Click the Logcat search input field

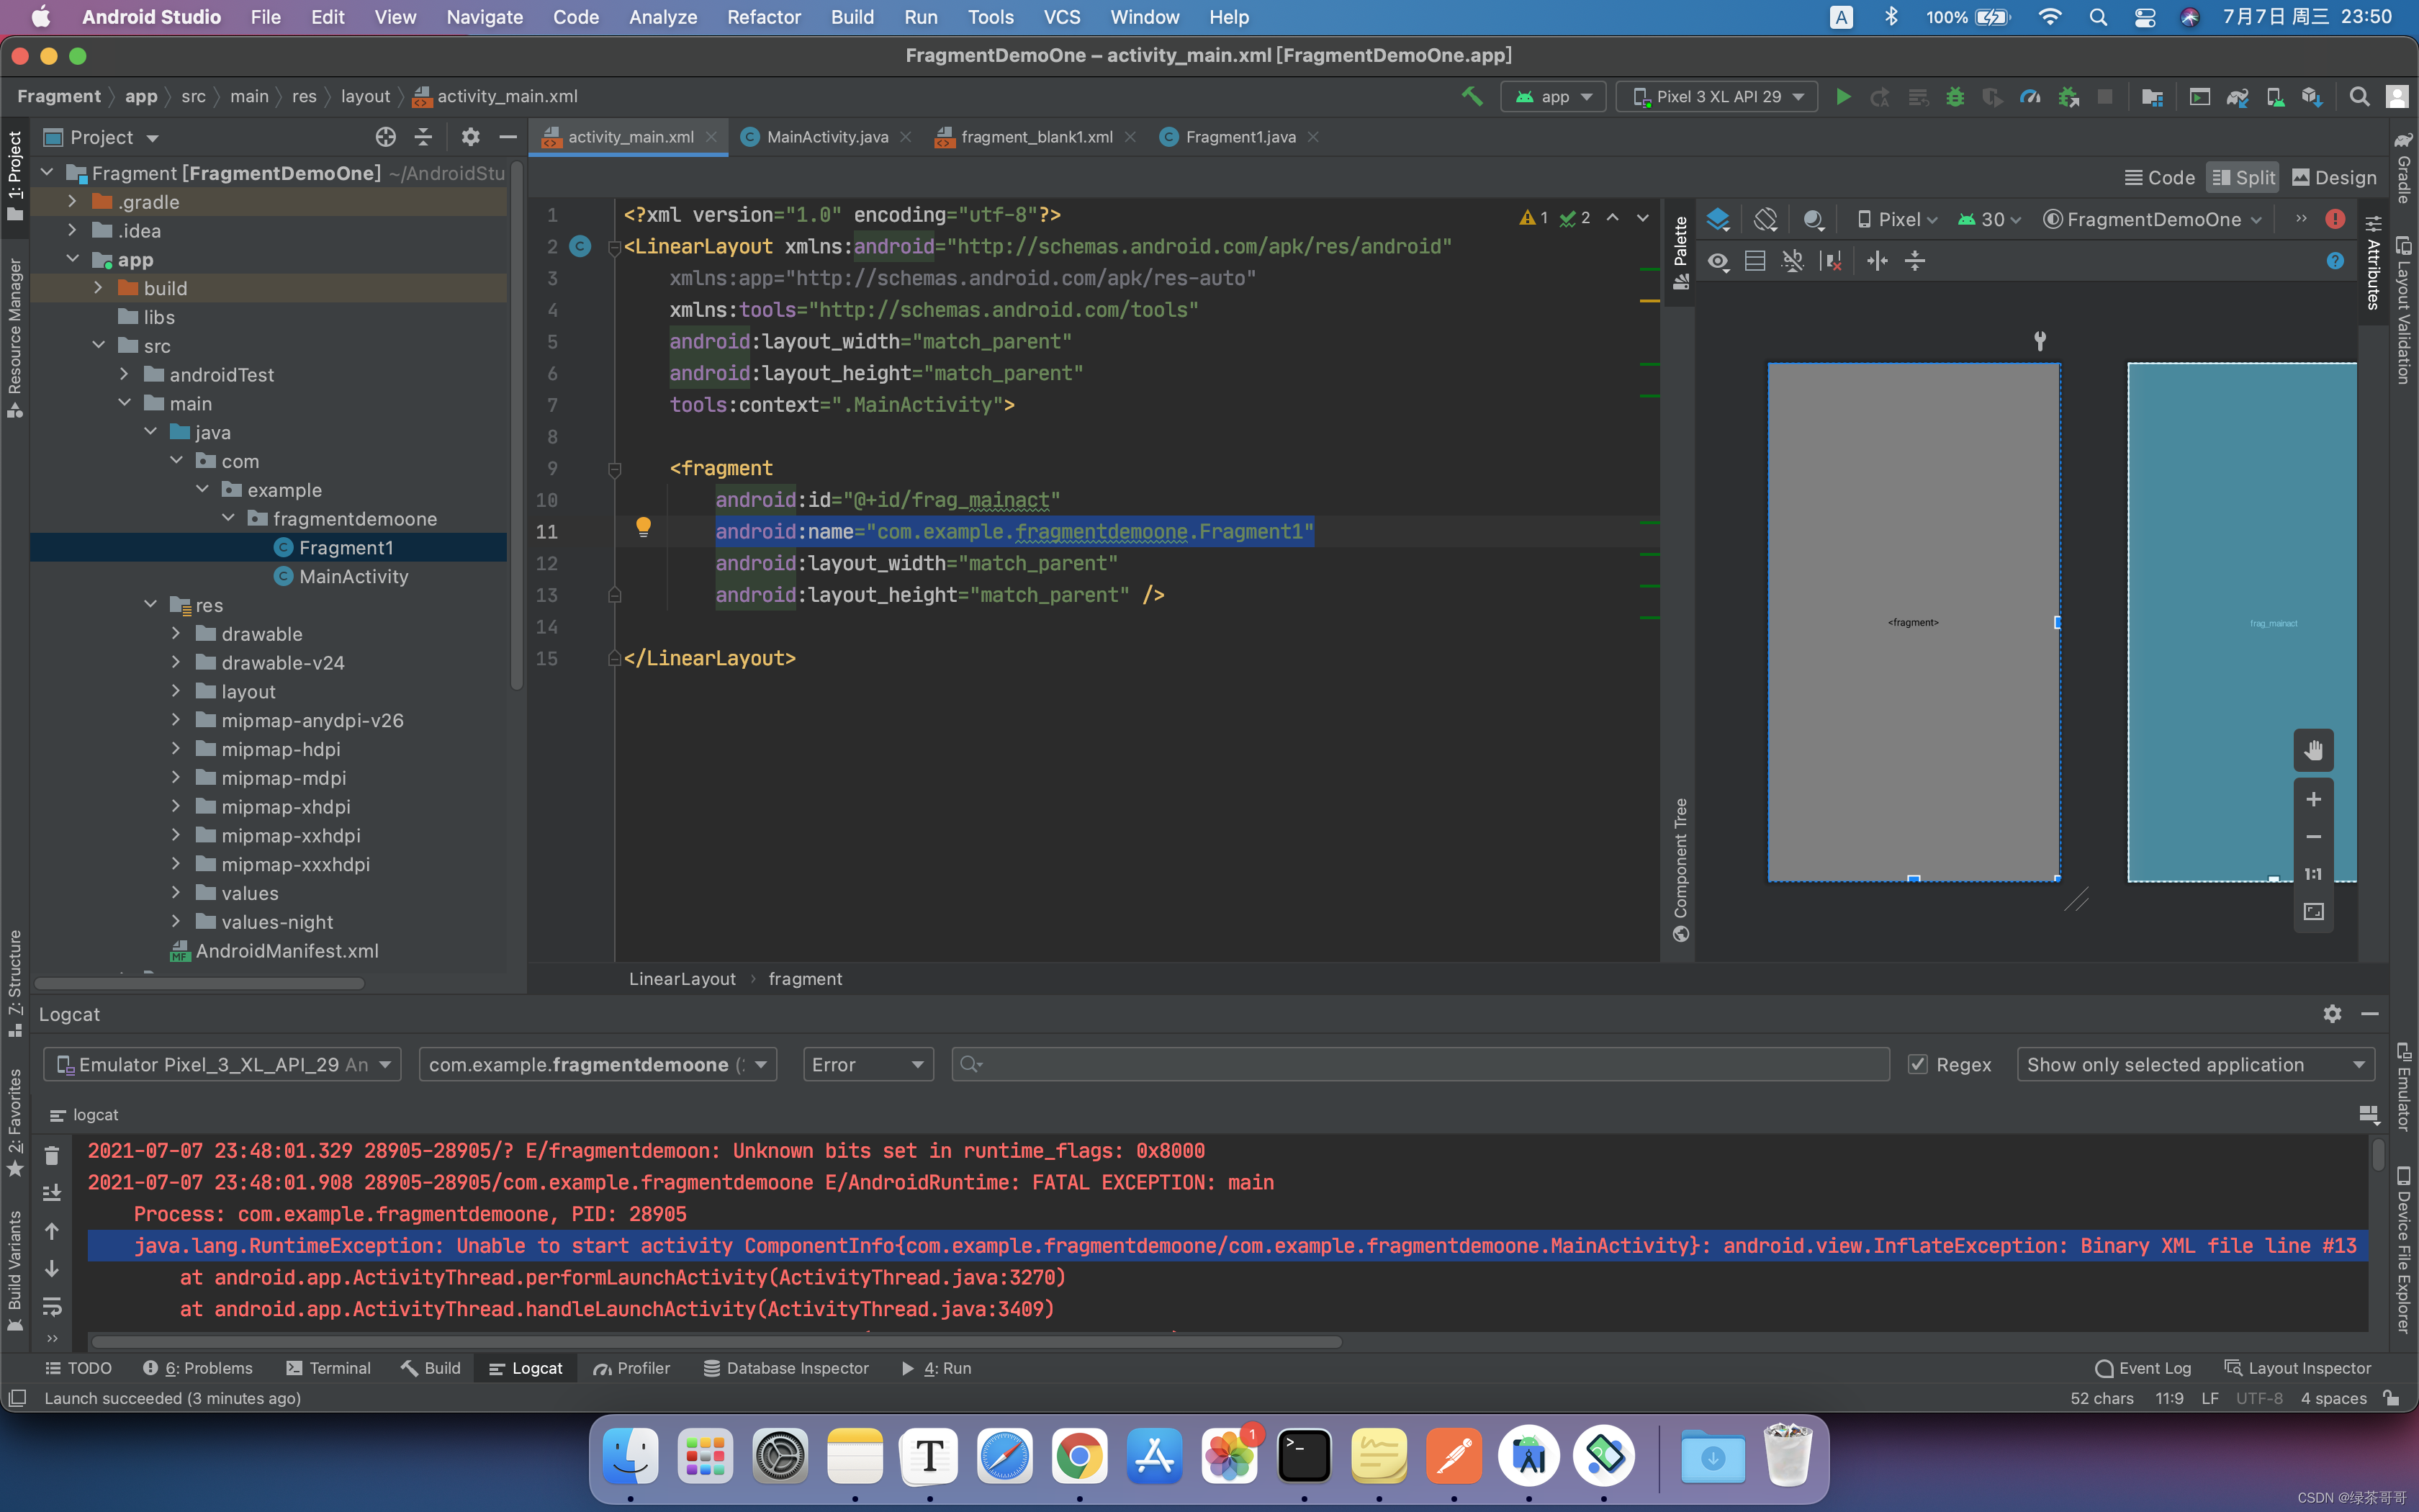[1420, 1065]
